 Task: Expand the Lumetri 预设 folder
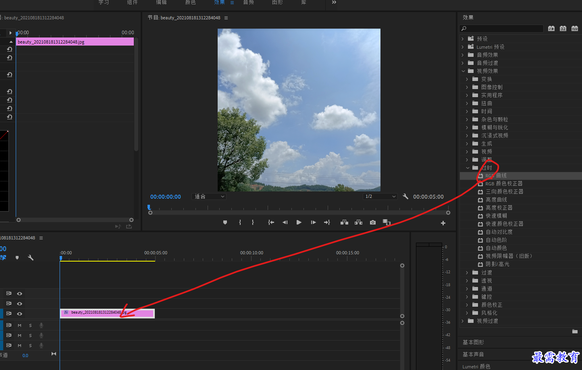463,47
